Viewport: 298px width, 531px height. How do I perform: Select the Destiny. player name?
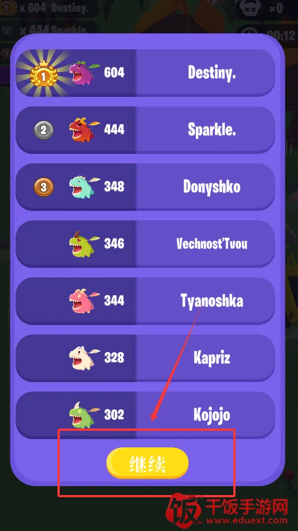click(212, 73)
